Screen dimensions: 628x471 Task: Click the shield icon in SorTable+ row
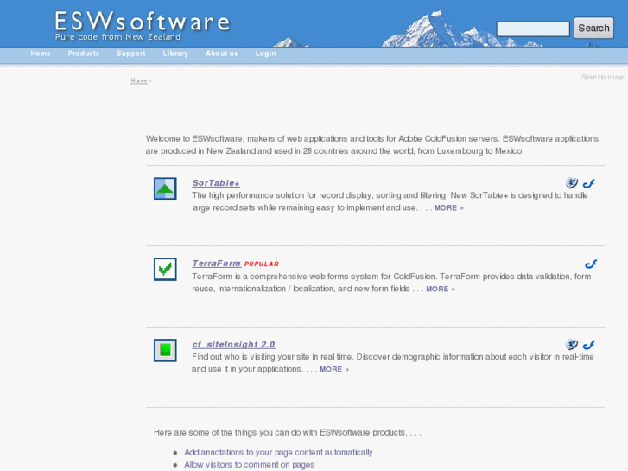coord(572,183)
